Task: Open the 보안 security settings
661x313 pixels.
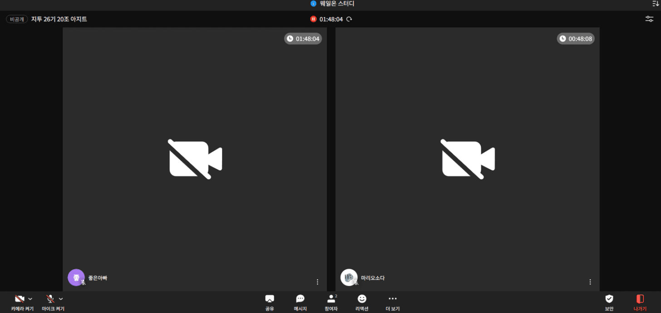Action: (x=609, y=303)
